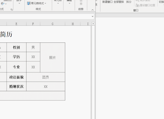
Task: Click 新建窗口 new window
Action: click(x=107, y=2)
